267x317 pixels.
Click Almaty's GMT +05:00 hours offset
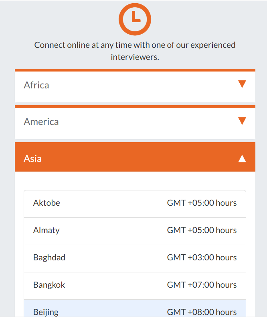coord(202,230)
